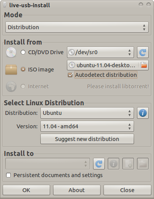Click Suggest new distribution button
The width and height of the screenshot is (154, 199).
point(87,139)
